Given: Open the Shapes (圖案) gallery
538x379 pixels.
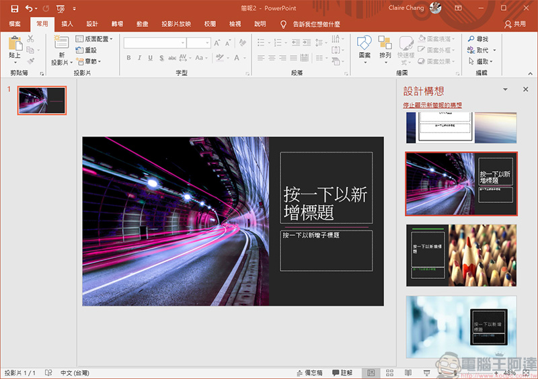Looking at the screenshot, I should [x=364, y=49].
